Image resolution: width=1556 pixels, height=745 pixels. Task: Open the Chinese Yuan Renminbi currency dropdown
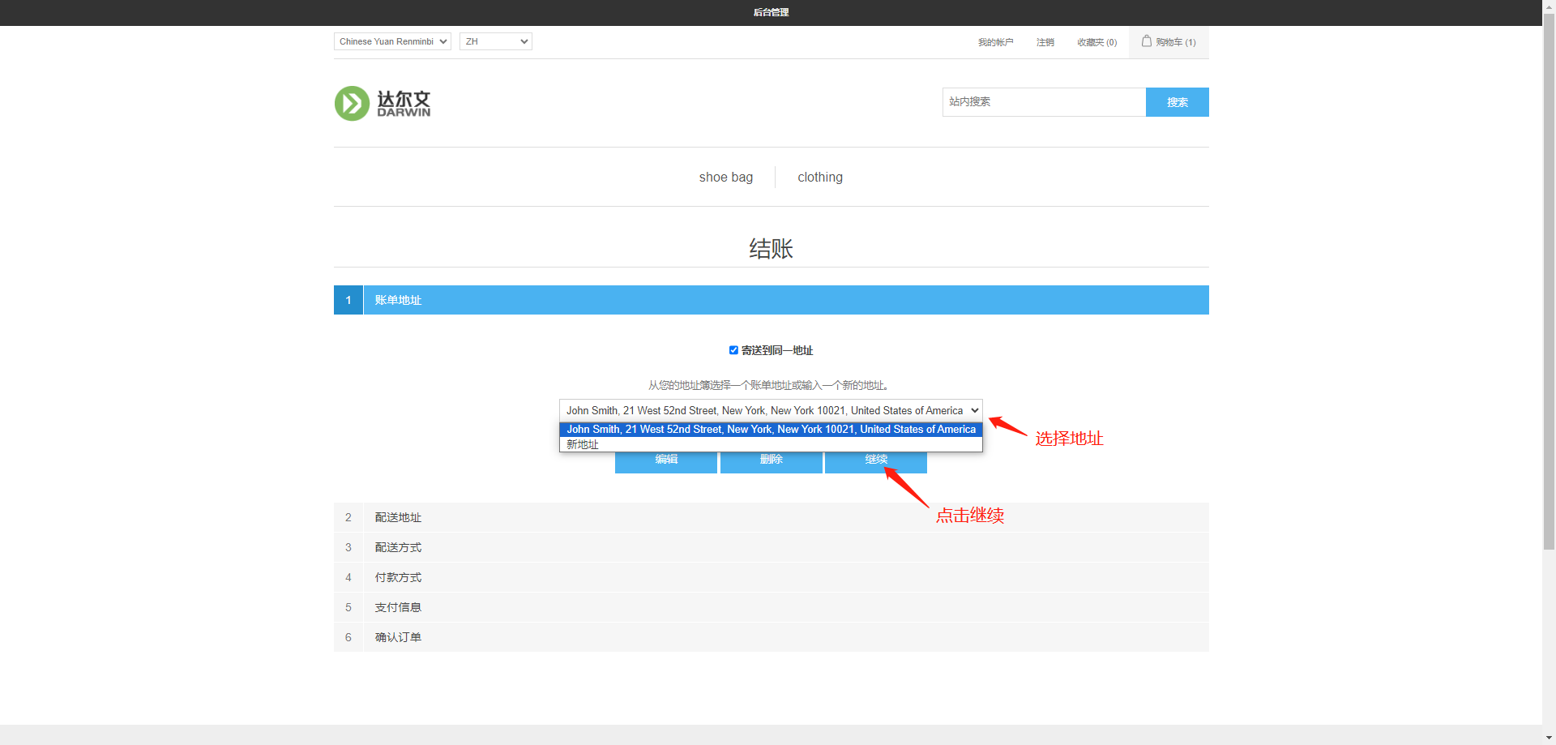[x=392, y=41]
